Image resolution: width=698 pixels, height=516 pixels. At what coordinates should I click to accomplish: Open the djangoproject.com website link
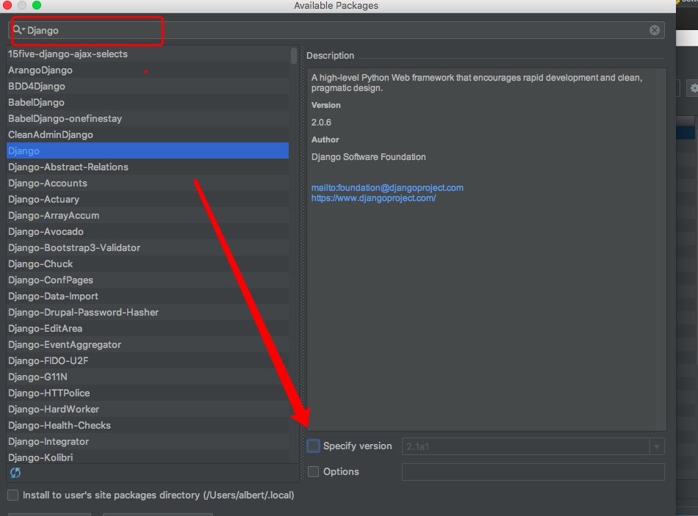click(x=373, y=198)
